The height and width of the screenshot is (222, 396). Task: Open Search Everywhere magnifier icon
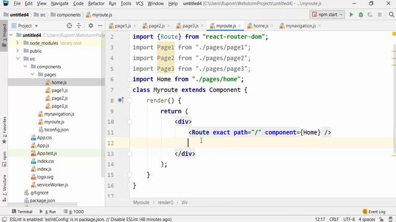pos(391,15)
